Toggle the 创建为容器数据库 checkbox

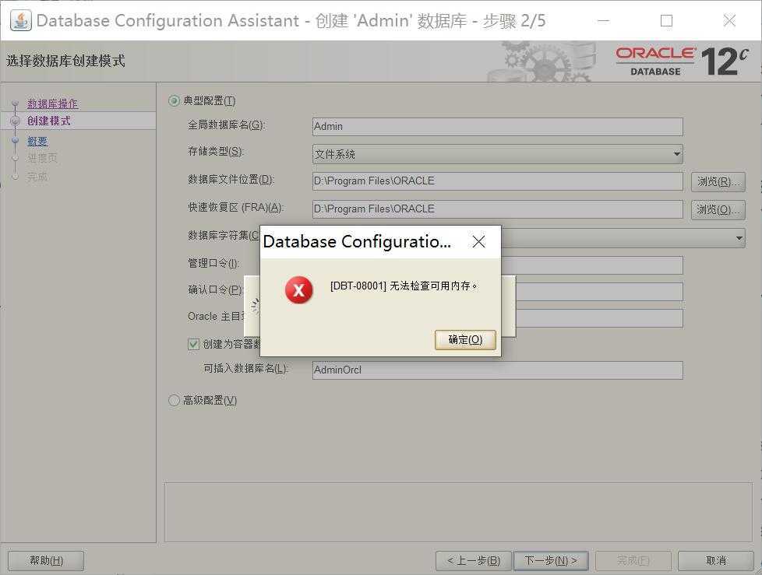click(193, 344)
